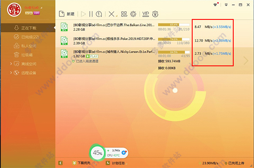Viewport: 254px width, 168px height.
Task: Expand the 离线空间 chevron
Action: 11,64
